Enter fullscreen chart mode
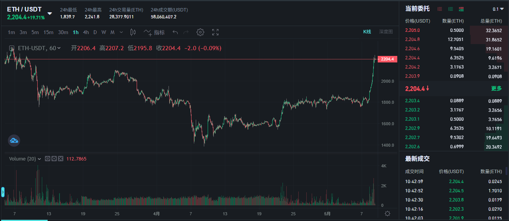The height and width of the screenshot is (221, 509). click(x=215, y=32)
